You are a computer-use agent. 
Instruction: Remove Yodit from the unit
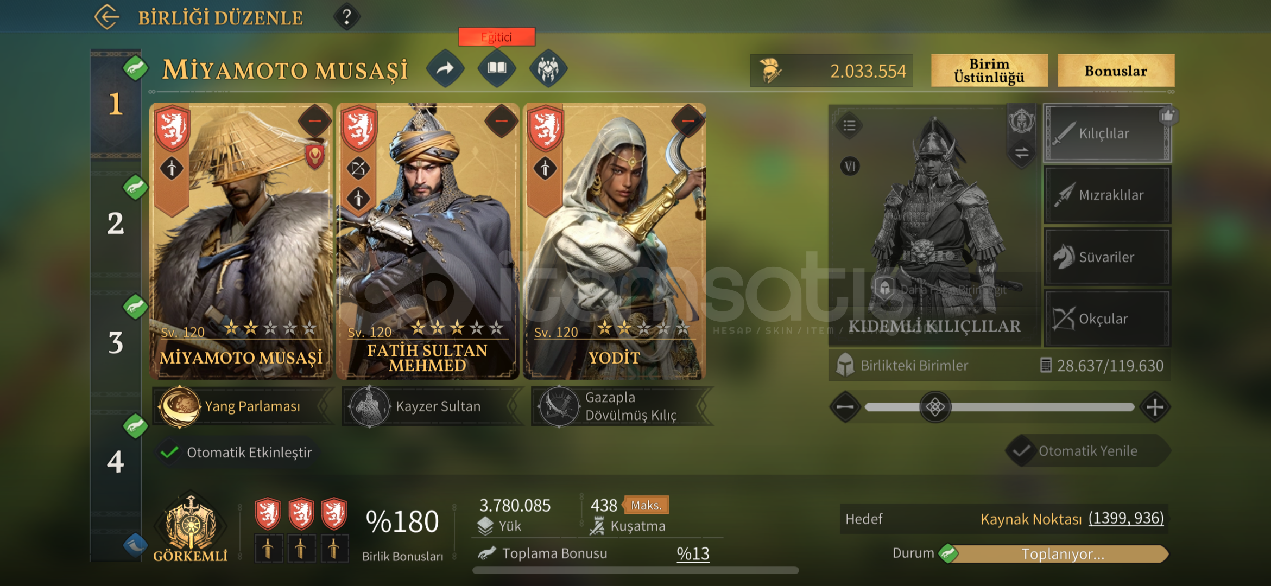pos(688,120)
